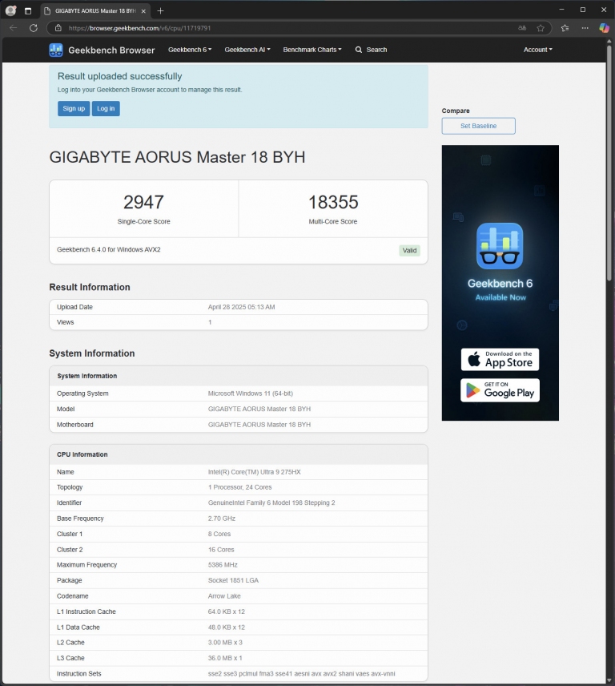Click the '64.0 KB x 12' L1 instruction cache value

click(x=227, y=611)
